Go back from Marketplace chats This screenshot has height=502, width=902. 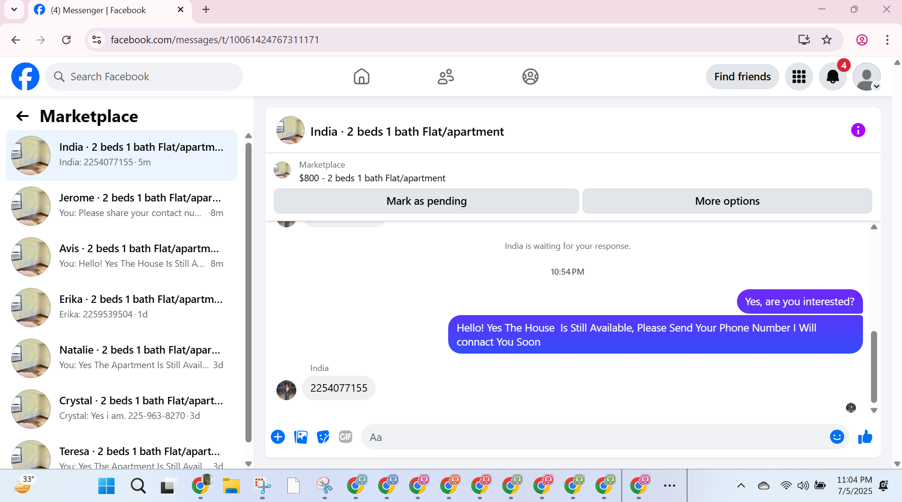23,116
